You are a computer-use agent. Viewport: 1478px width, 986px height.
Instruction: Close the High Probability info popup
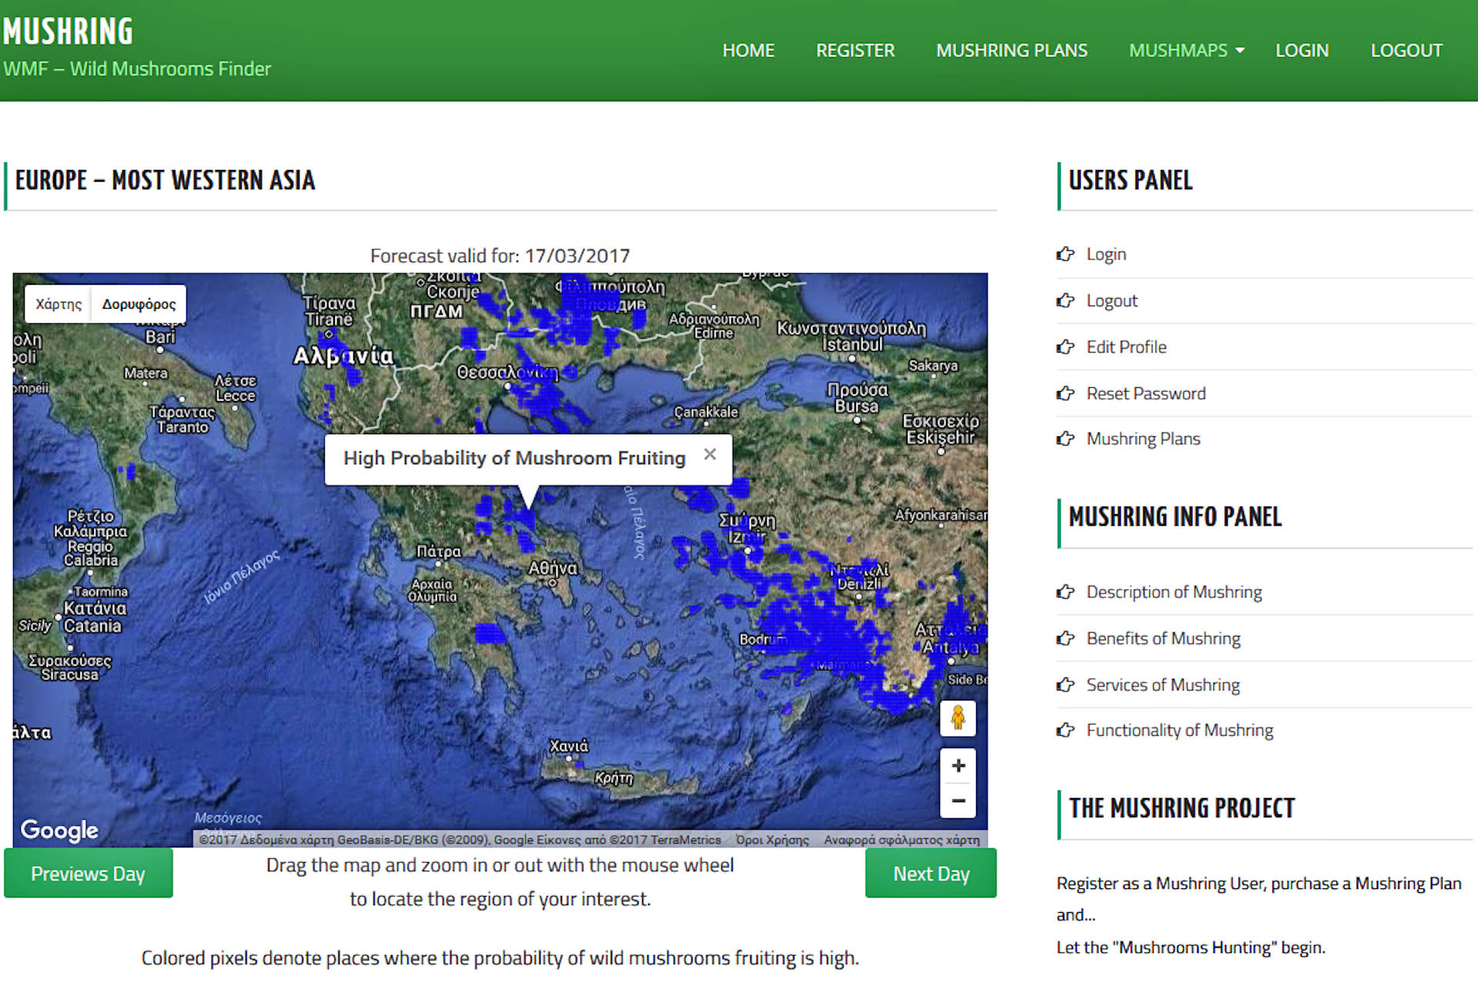pyautogui.click(x=710, y=455)
